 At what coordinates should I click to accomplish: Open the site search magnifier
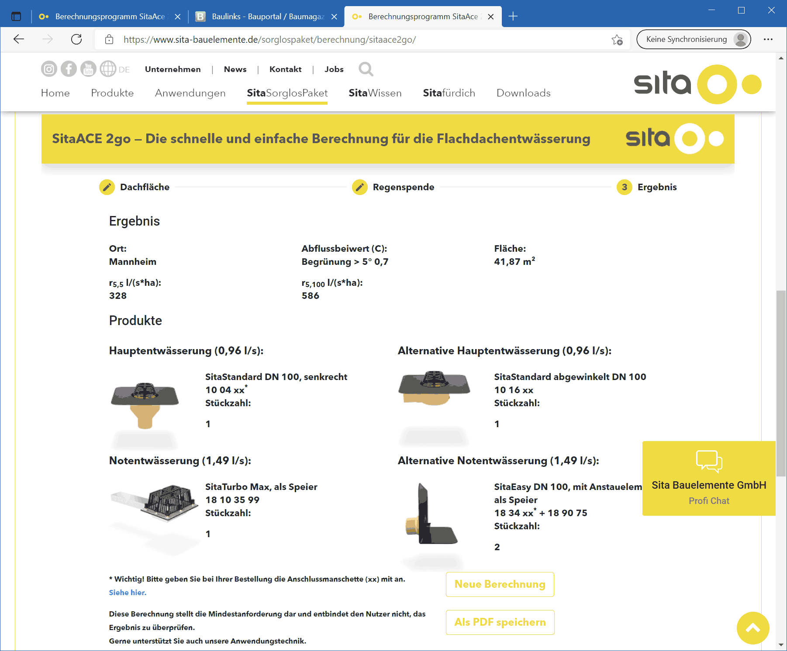click(x=366, y=69)
